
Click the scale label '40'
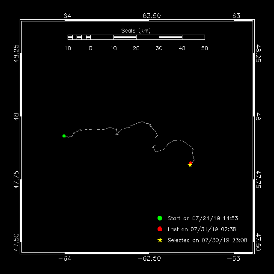click(182, 48)
